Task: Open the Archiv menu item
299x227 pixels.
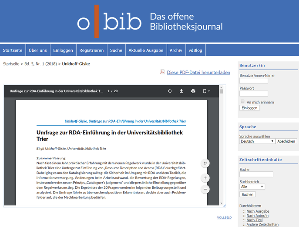Action: tap(176, 50)
